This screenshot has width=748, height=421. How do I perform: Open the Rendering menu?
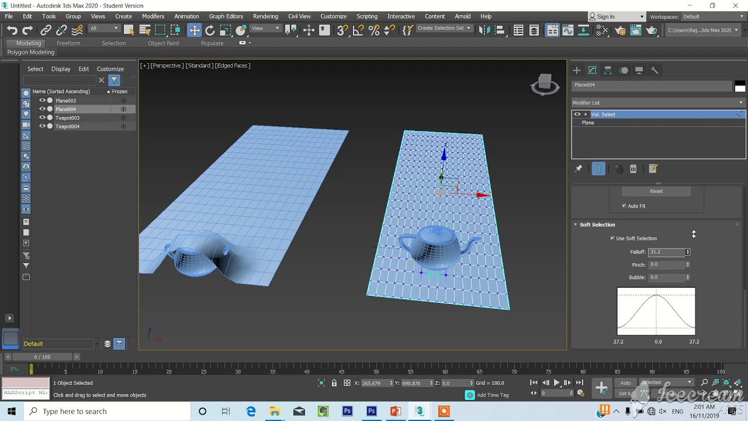(265, 16)
